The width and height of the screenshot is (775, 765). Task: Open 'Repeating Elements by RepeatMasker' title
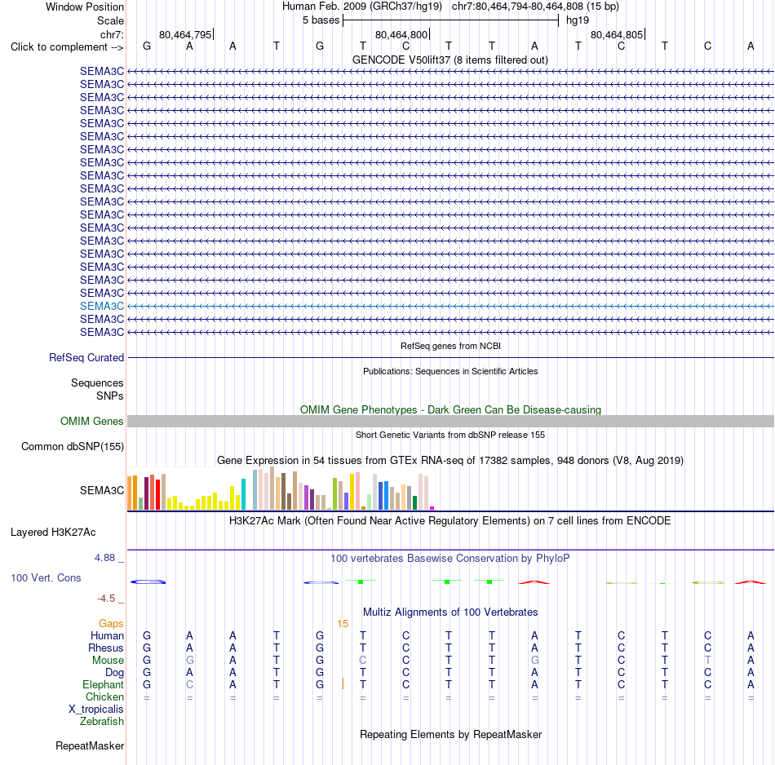tap(450, 735)
